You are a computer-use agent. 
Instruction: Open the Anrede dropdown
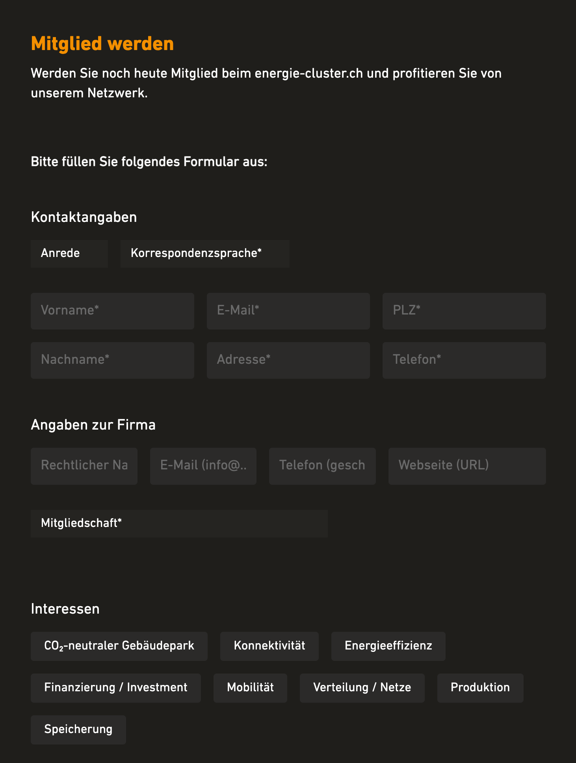click(69, 253)
